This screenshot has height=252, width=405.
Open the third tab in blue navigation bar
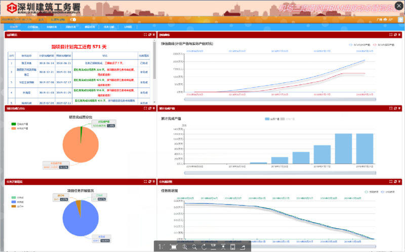pyautogui.click(x=51, y=26)
